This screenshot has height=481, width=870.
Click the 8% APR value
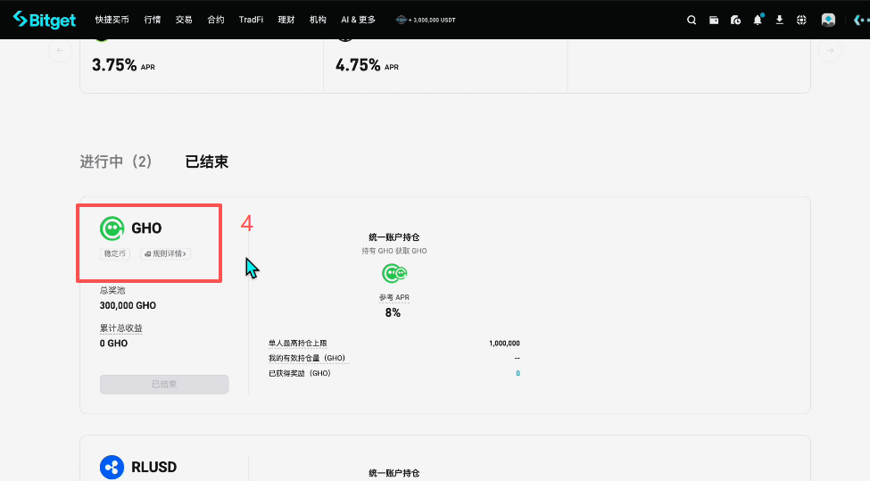[x=393, y=313]
